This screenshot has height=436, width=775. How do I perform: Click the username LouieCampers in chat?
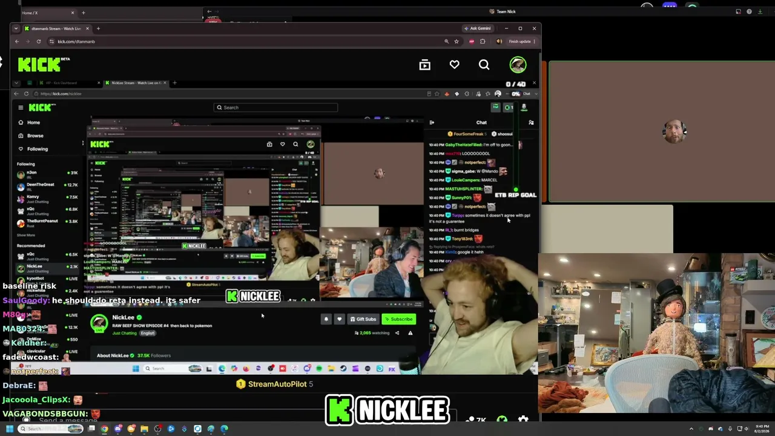point(466,180)
